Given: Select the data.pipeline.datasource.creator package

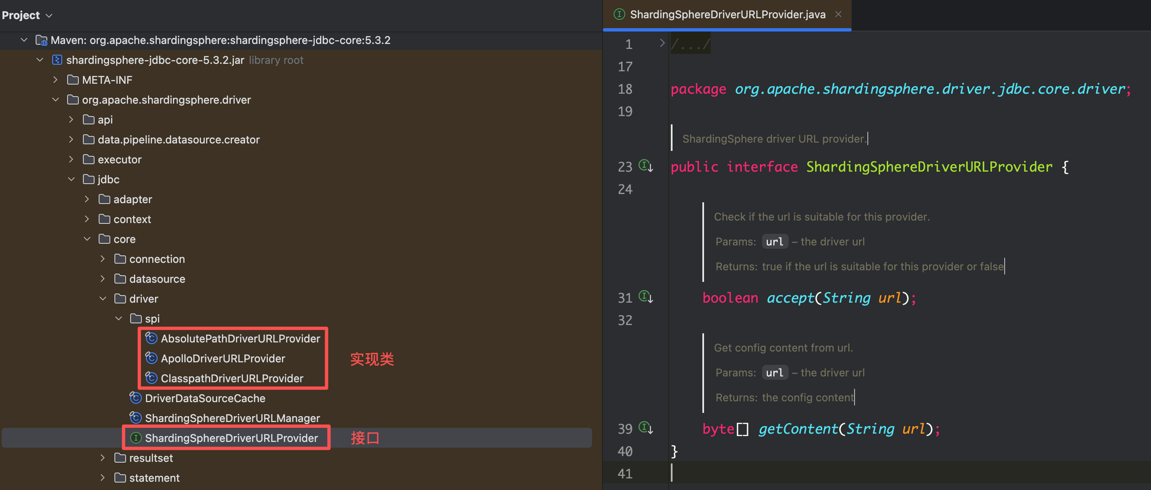Looking at the screenshot, I should 178,140.
